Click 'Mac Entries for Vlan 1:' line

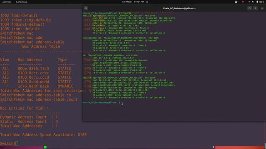pyautogui.click(x=26, y=108)
